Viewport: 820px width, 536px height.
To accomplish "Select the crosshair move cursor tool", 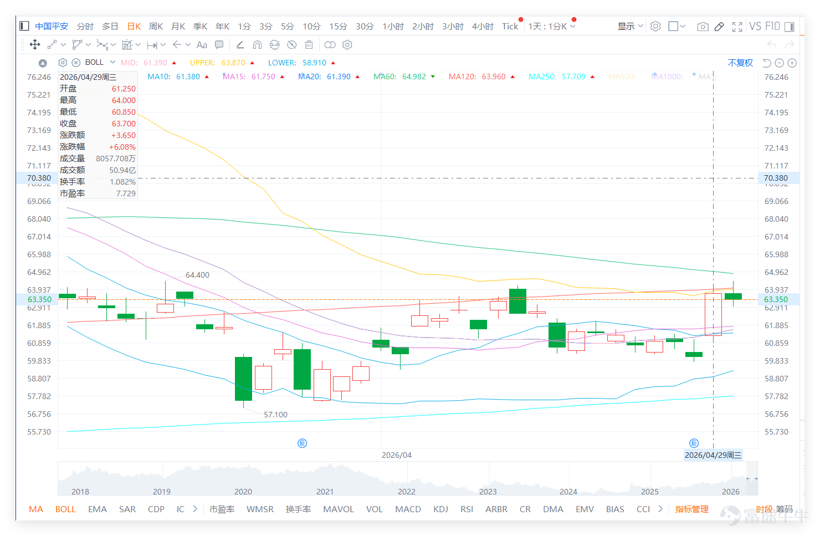I will (35, 44).
